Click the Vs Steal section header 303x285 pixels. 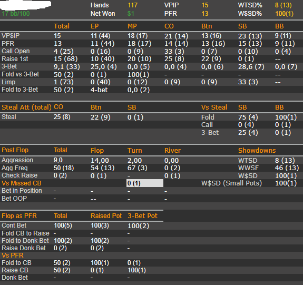click(214, 107)
